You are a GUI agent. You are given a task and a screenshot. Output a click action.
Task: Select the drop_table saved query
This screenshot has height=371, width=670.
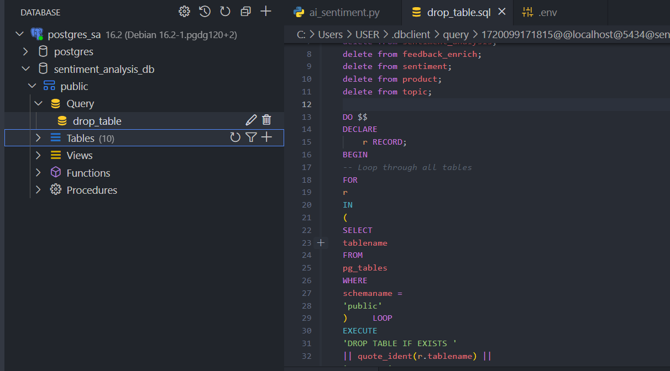pos(97,121)
